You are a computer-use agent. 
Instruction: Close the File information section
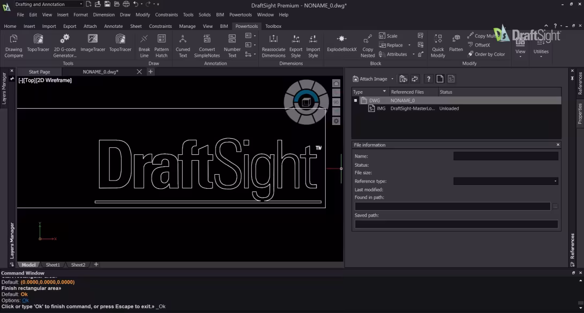click(x=558, y=145)
